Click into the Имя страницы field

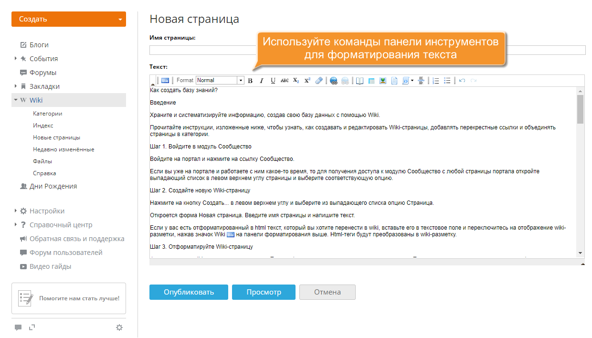[x=368, y=50]
